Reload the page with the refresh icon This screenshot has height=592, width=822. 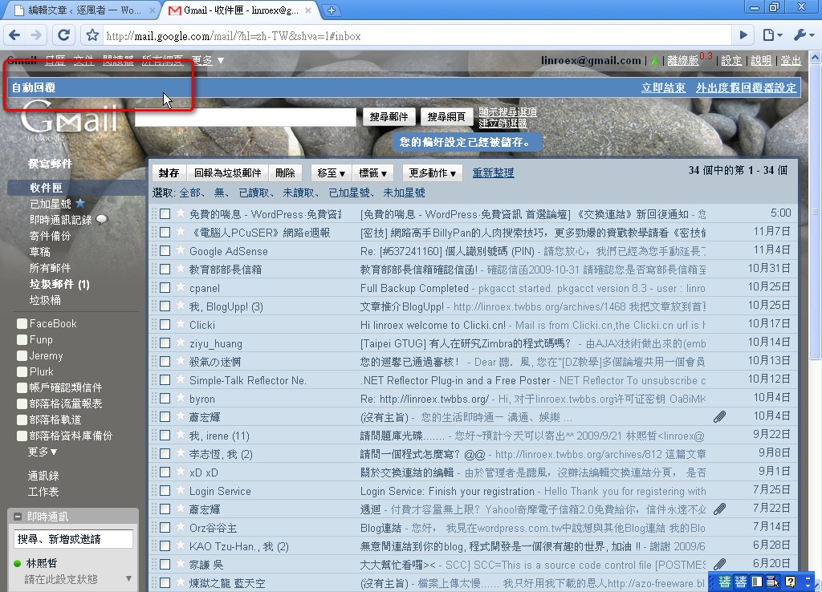click(x=64, y=35)
